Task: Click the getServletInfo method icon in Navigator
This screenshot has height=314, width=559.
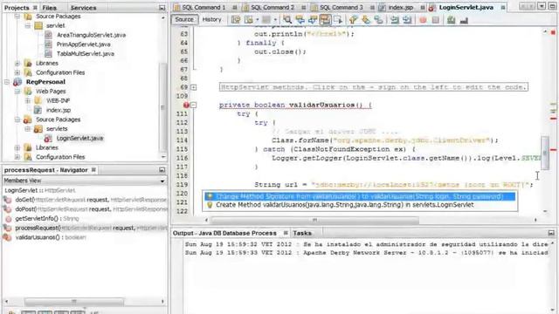Action: tap(8, 219)
